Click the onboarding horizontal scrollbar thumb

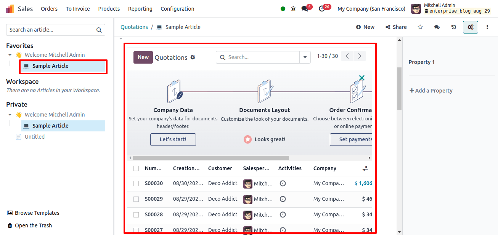point(211,158)
